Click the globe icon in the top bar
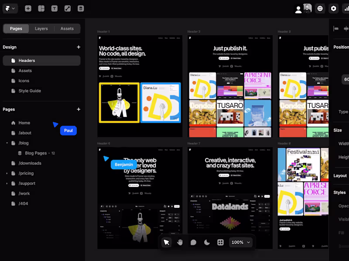This screenshot has height=261, width=349. (x=320, y=8)
